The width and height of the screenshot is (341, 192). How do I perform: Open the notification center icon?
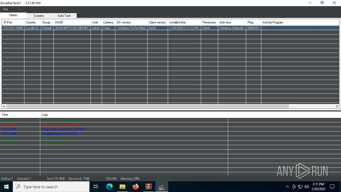[x=332, y=187]
